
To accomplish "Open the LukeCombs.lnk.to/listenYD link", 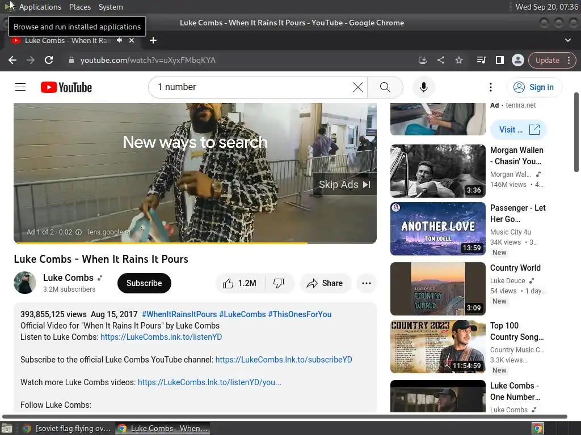I will coord(161,337).
